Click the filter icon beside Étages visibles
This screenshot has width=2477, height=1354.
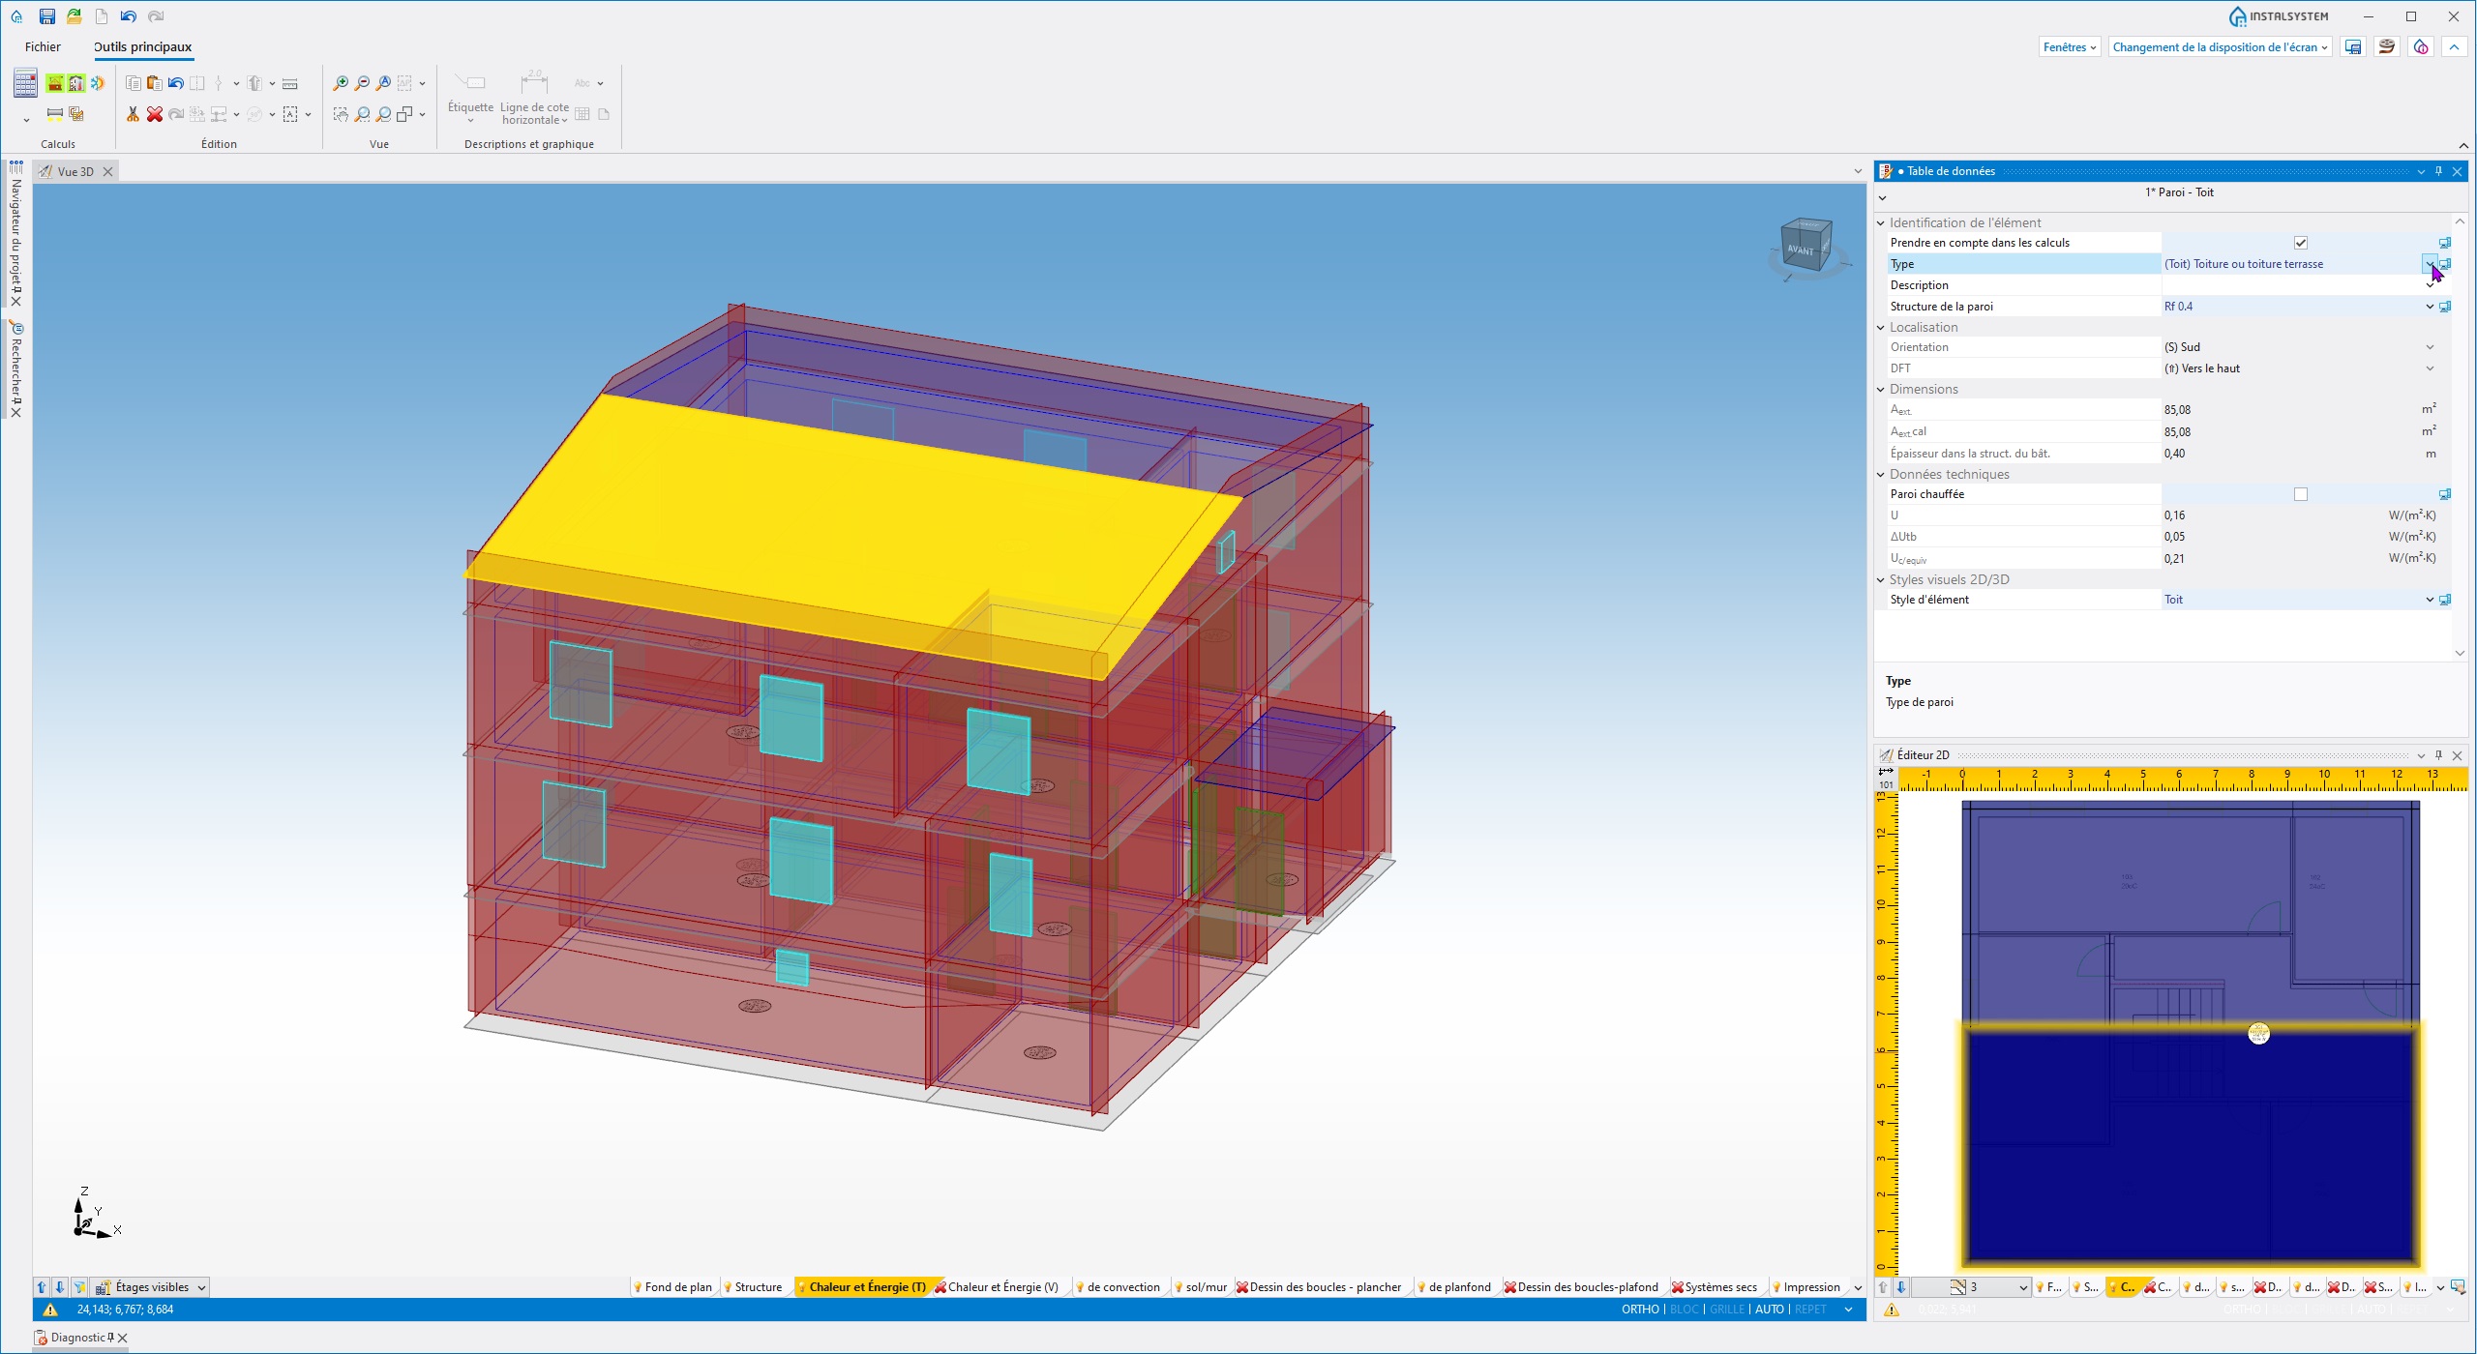(79, 1287)
